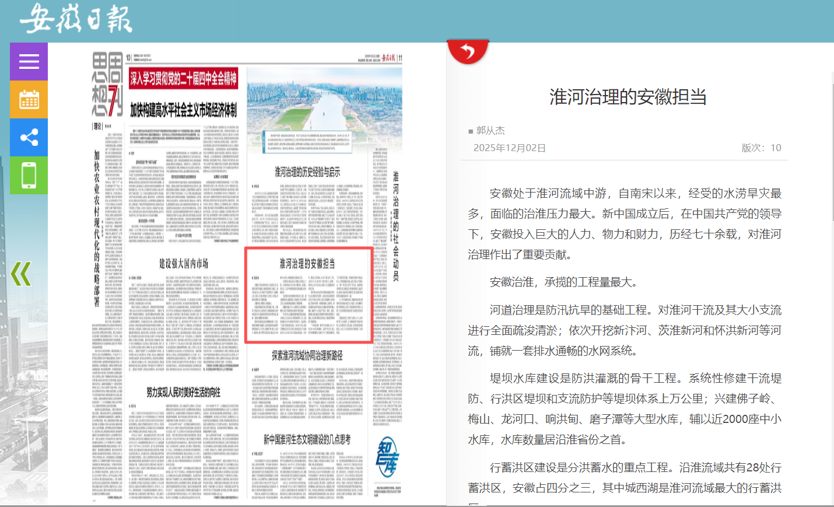The height and width of the screenshot is (507, 834).
Task: Open the green mobile version icon
Action: pos(29,175)
